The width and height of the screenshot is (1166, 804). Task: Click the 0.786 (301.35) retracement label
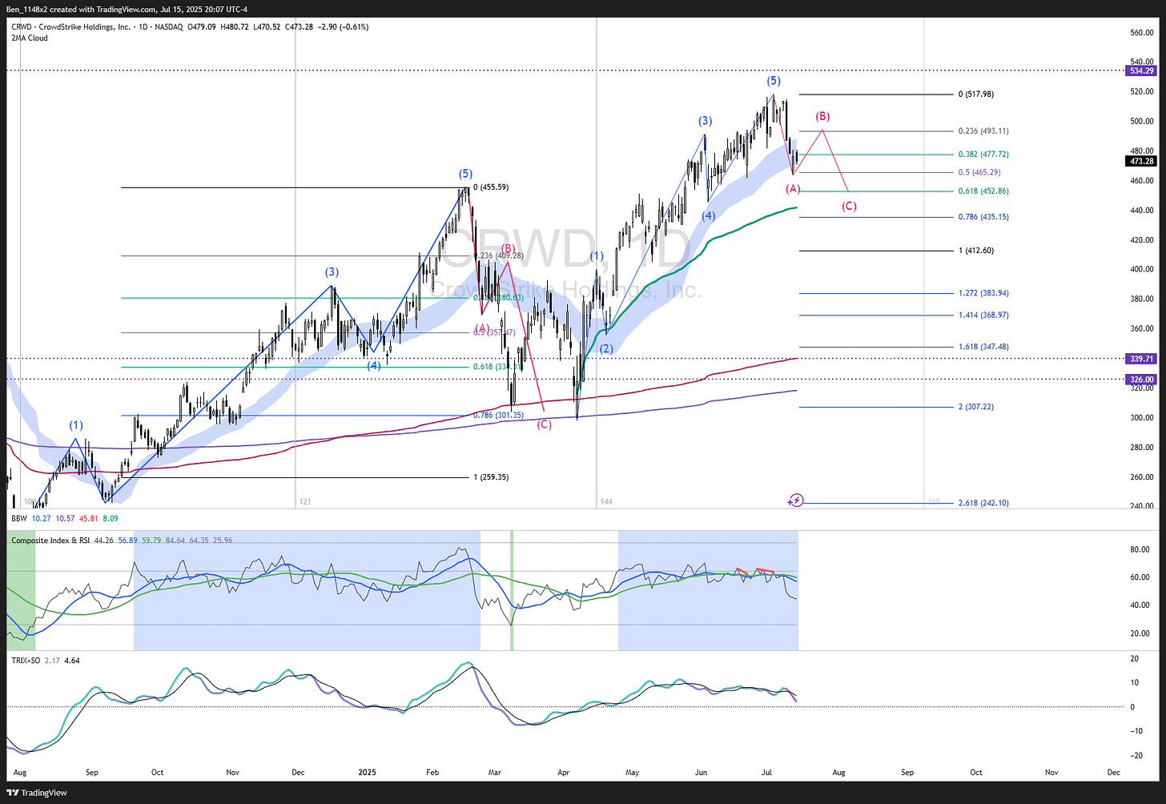point(498,416)
